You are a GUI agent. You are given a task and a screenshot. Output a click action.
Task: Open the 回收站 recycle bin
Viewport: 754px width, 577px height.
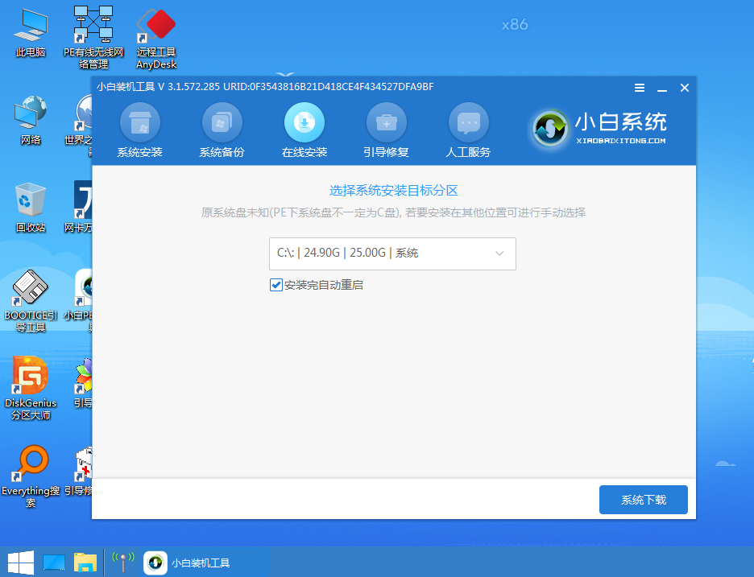tap(31, 208)
